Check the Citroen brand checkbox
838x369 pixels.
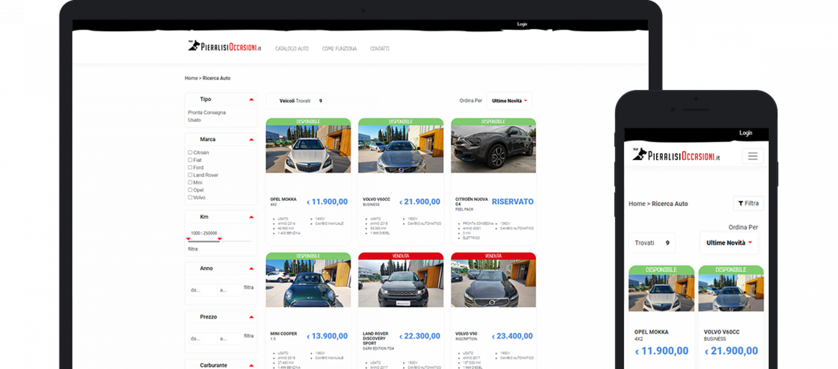coord(190,152)
